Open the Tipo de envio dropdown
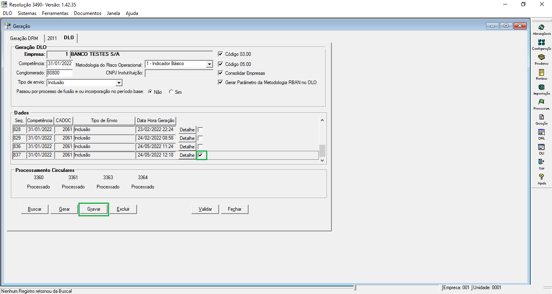This screenshot has height=294, width=552. click(x=119, y=82)
